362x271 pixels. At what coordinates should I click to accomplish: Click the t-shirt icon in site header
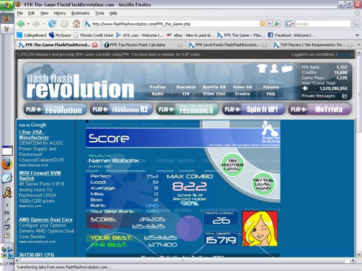point(262,69)
